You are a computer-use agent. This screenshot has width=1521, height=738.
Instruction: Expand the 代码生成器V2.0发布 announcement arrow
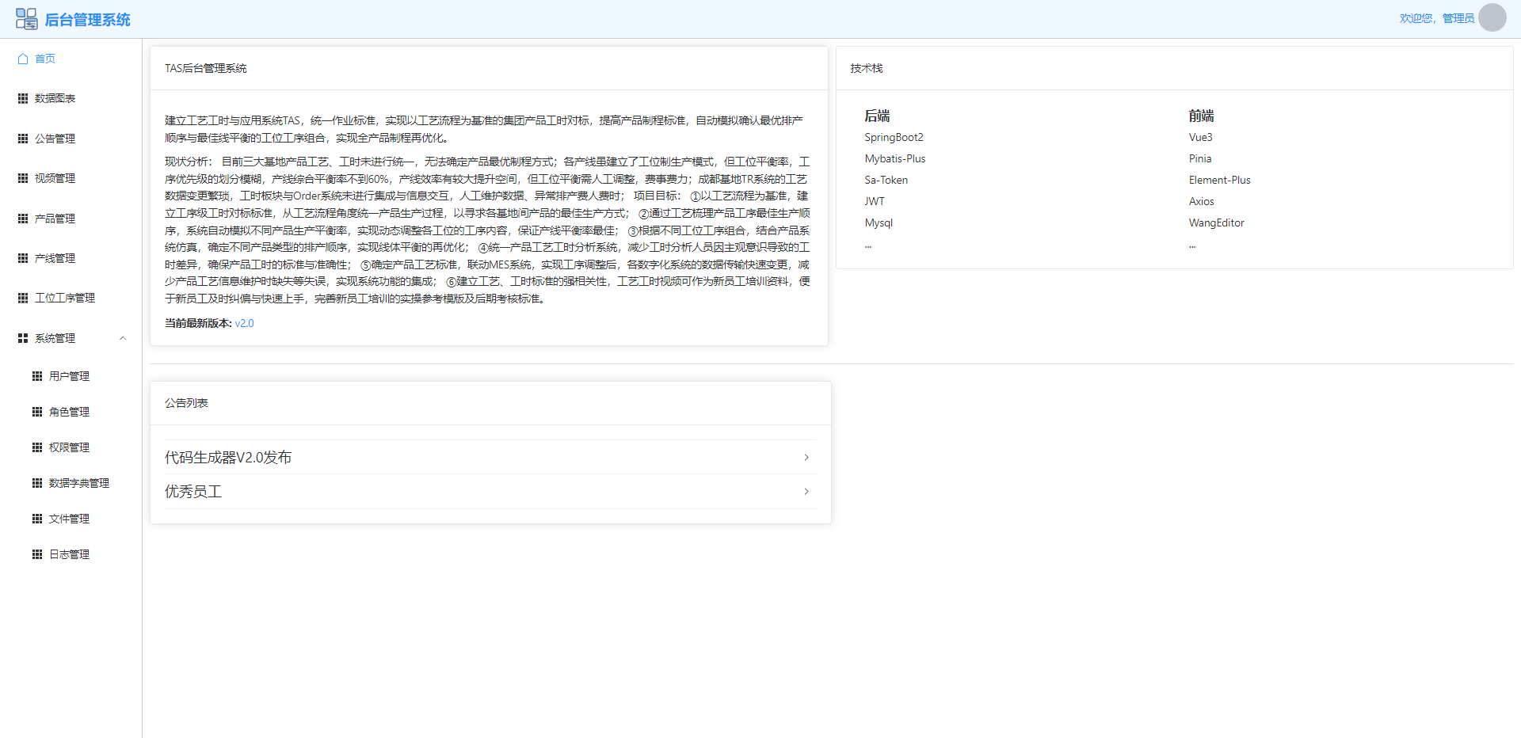(x=806, y=458)
